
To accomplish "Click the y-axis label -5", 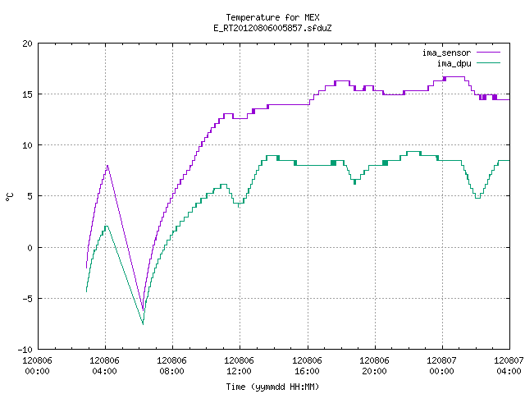I will tap(25, 299).
